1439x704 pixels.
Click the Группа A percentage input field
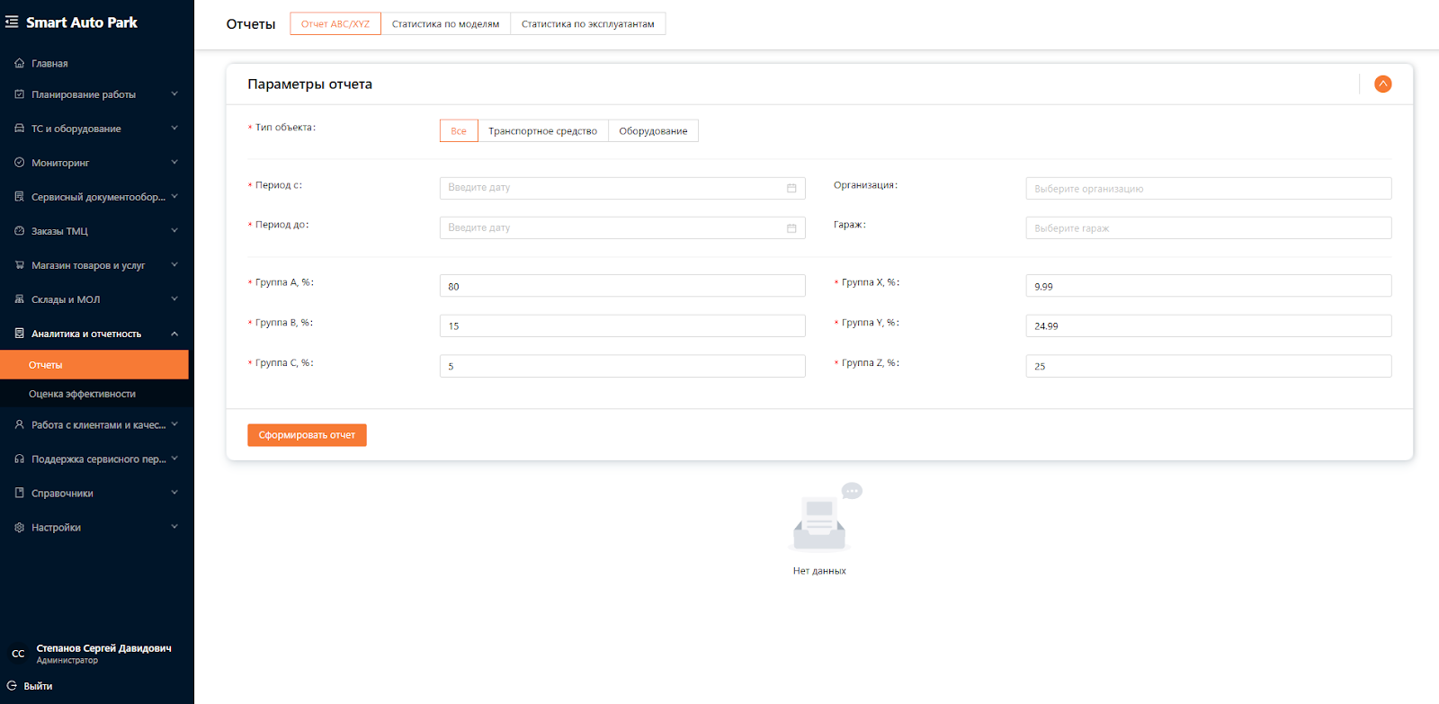click(621, 286)
